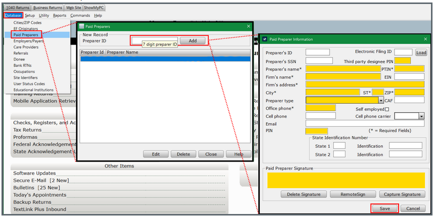This screenshot has width=434, height=217.
Task: Open the Cell phone carrier dropdown
Action: (x=421, y=116)
